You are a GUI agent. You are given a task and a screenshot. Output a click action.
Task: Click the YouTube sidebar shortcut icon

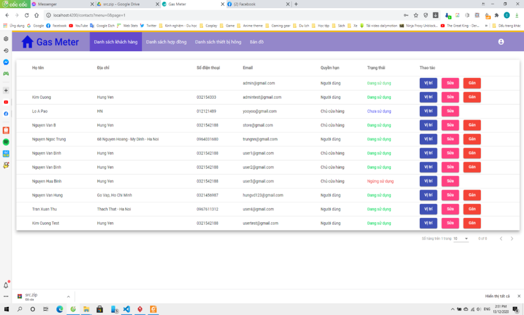6,102
